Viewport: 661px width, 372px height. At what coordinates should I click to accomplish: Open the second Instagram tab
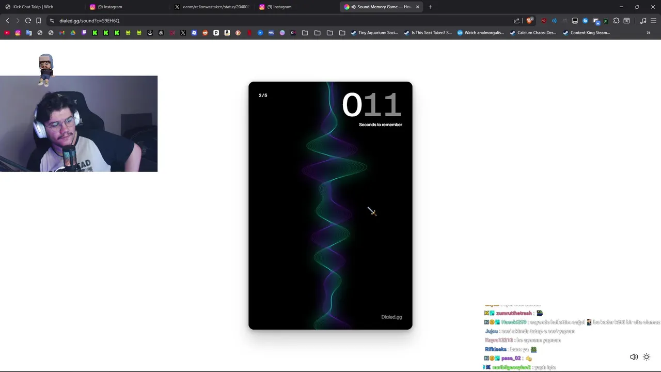coord(296,7)
